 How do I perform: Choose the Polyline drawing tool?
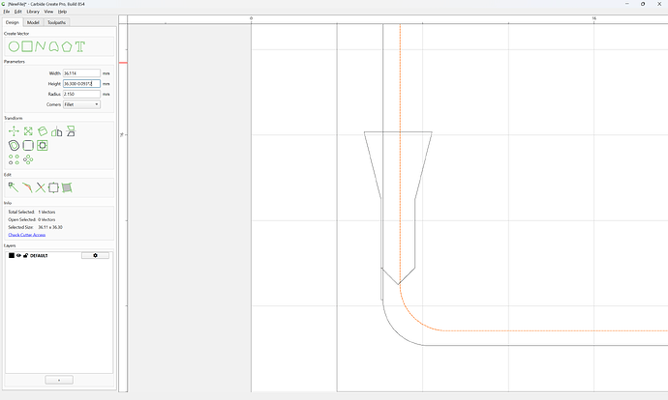click(x=41, y=46)
